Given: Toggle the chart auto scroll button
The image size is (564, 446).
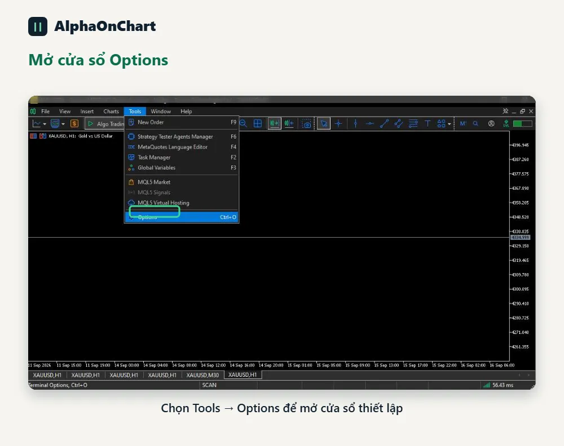Looking at the screenshot, I should (x=275, y=123).
